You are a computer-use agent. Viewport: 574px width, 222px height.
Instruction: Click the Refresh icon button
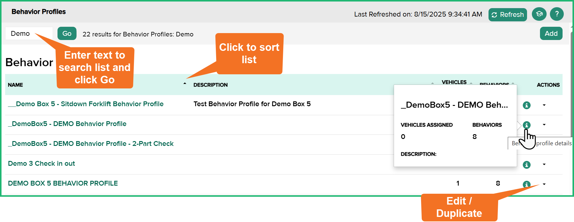[507, 14]
